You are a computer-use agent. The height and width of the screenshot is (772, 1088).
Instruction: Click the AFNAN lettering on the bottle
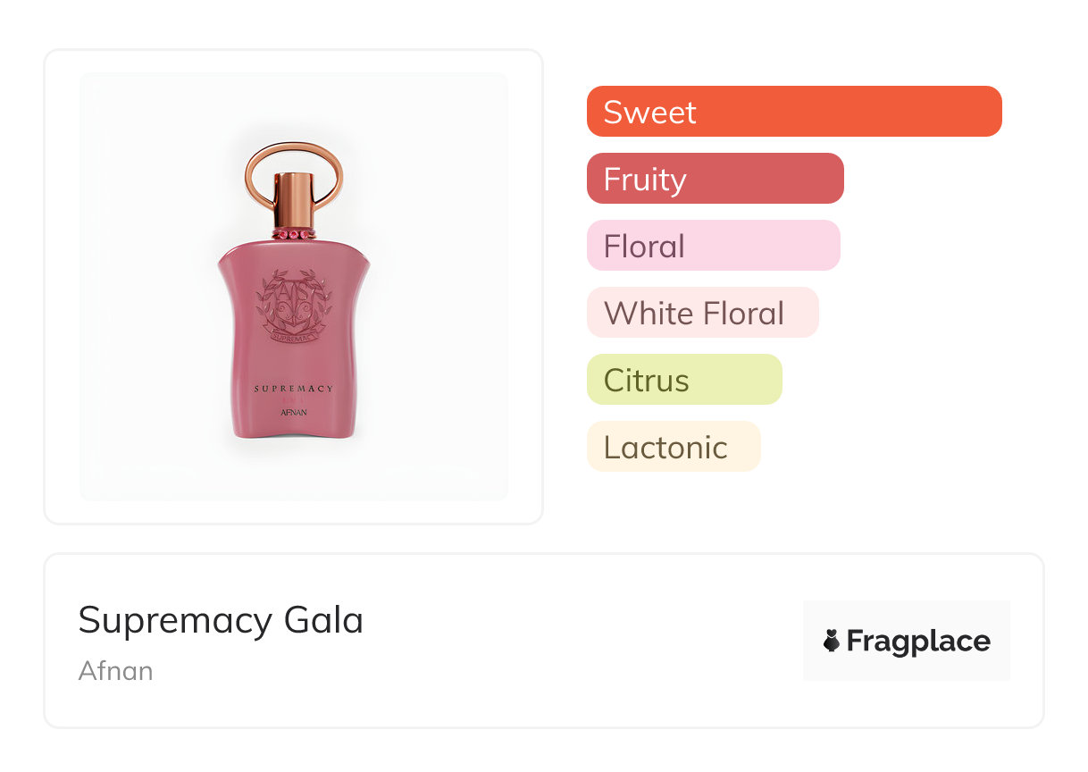pyautogui.click(x=294, y=413)
